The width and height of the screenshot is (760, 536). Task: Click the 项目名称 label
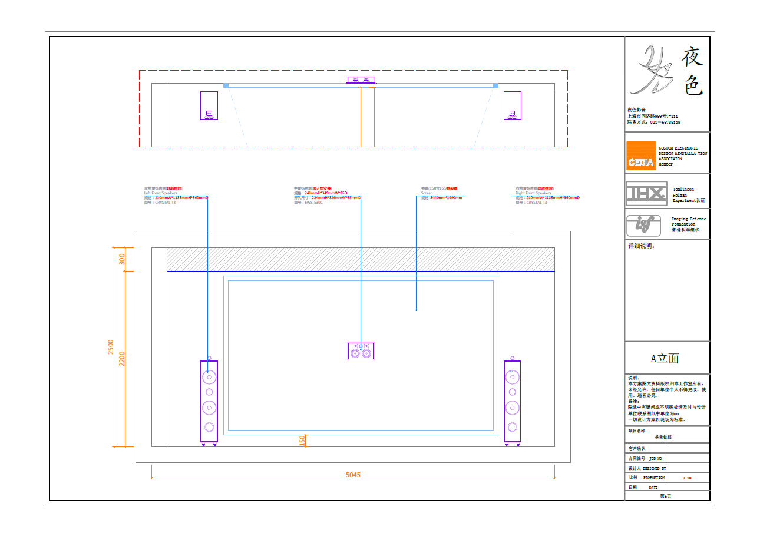[x=637, y=431]
